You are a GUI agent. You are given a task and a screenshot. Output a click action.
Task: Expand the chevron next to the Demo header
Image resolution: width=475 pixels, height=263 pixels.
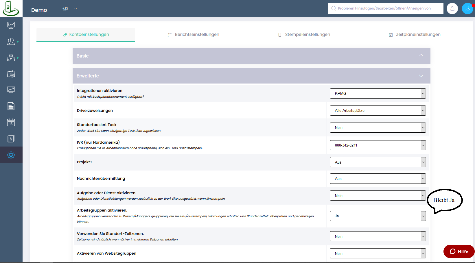coord(76,9)
